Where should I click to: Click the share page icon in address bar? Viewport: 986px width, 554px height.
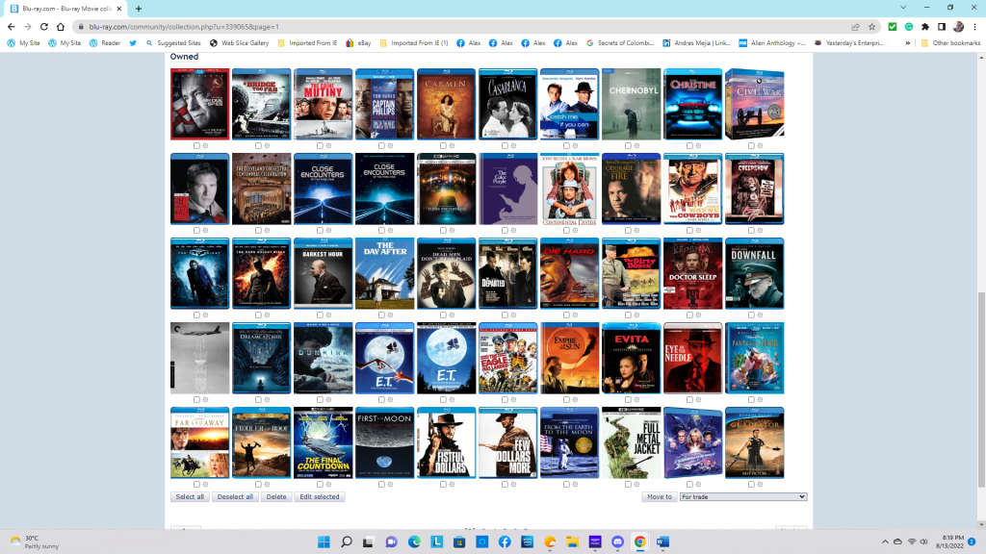coord(855,27)
